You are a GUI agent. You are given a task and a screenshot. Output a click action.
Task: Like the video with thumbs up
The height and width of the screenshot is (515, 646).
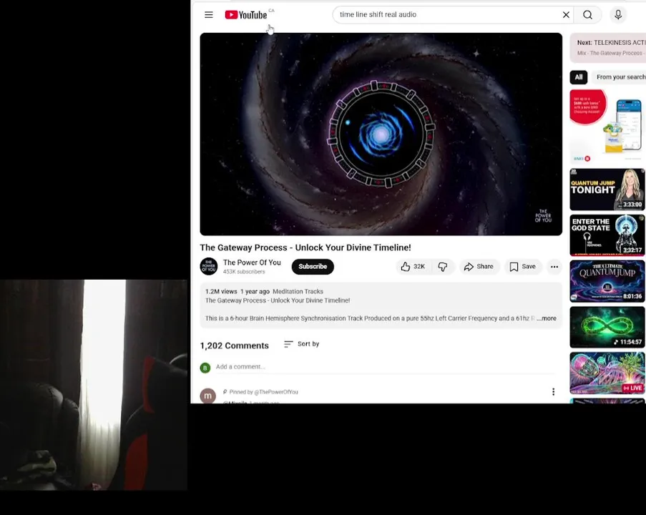(x=413, y=267)
